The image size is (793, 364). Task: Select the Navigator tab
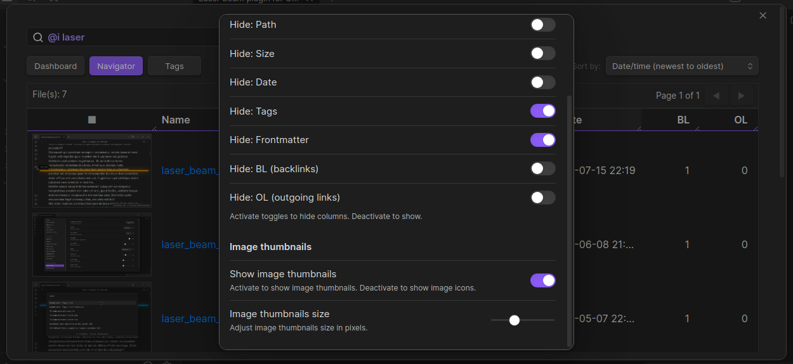pos(116,66)
